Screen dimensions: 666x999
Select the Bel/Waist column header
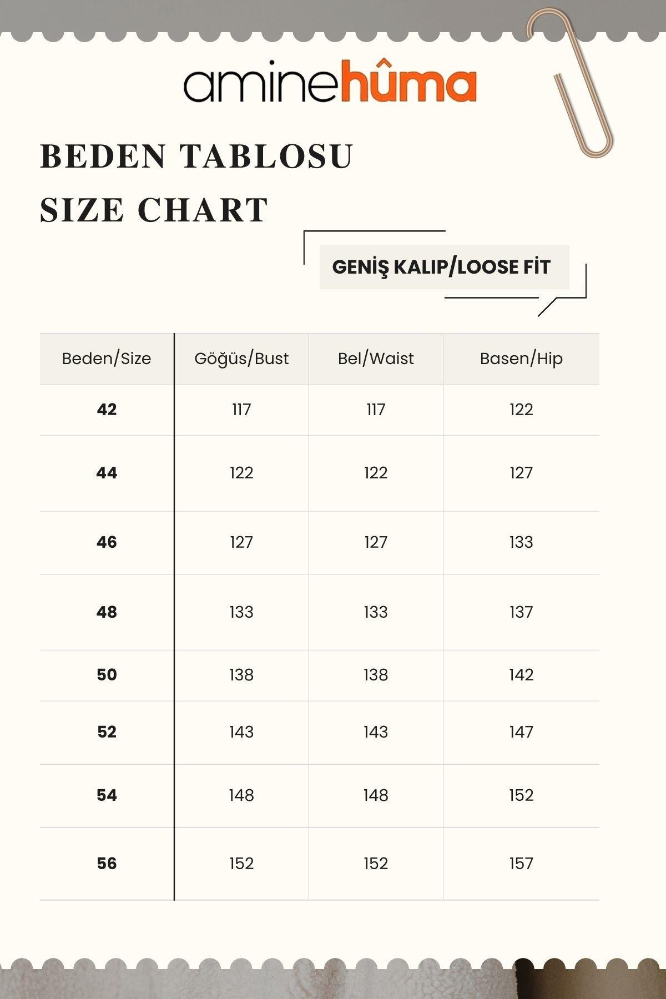376,359
